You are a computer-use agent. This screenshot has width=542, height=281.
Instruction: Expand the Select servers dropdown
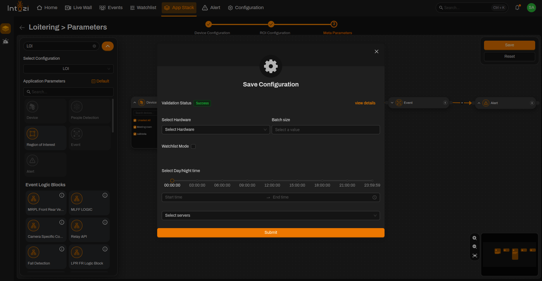tap(271, 216)
